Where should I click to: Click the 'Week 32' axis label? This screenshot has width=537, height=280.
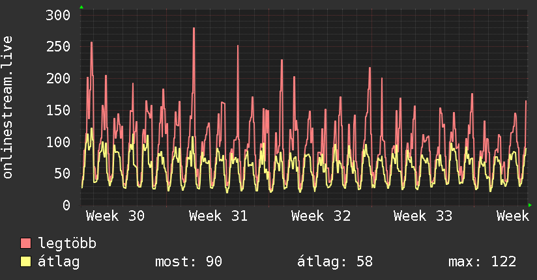[321, 216]
